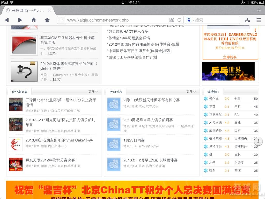Open the browser list menu icon
This screenshot has width=265, height=199.
[258, 20]
